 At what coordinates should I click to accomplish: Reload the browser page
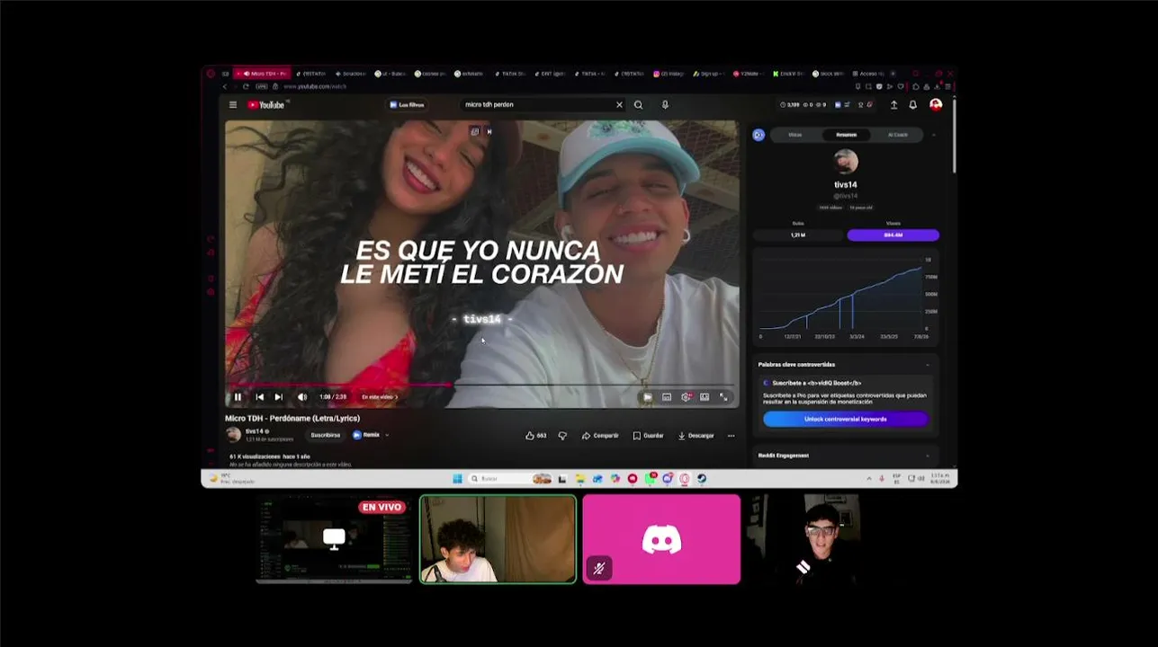(x=246, y=86)
